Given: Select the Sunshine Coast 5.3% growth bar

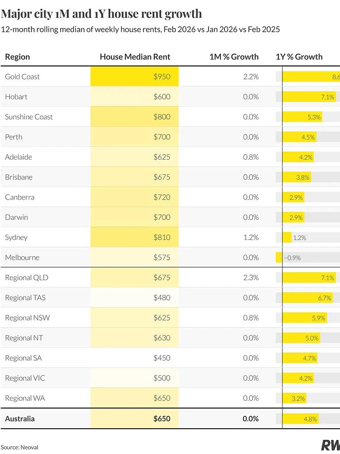Looking at the screenshot, I should click(302, 117).
